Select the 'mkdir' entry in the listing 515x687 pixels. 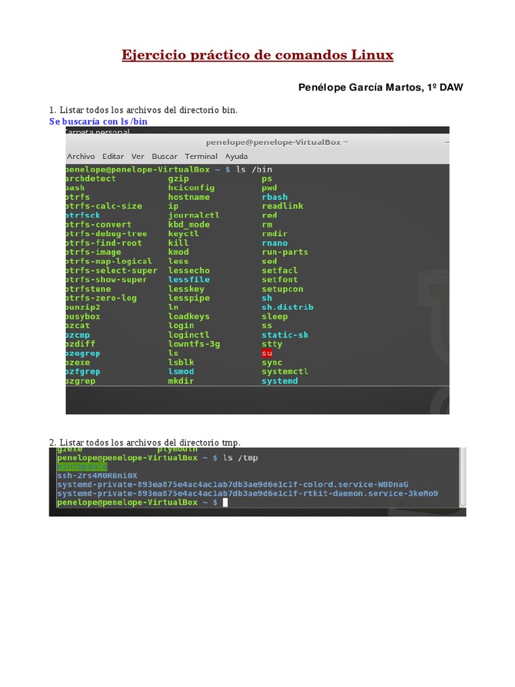[181, 381]
